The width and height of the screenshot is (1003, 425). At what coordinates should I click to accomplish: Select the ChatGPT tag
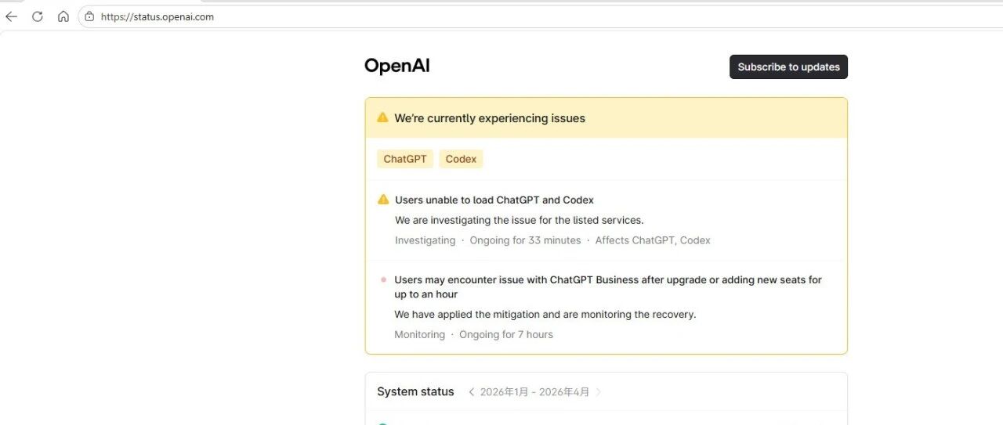coord(405,159)
